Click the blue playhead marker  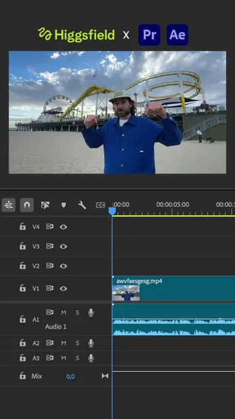[112, 211]
